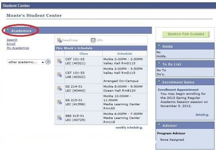Collapse the Enrollment Dates section
Screen dimensions: 216x150
pos(159,81)
